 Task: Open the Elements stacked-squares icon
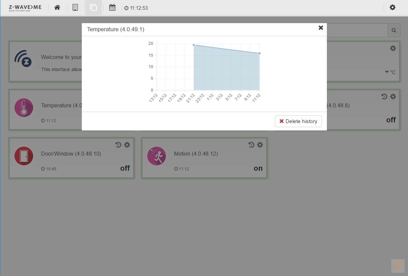point(94,7)
